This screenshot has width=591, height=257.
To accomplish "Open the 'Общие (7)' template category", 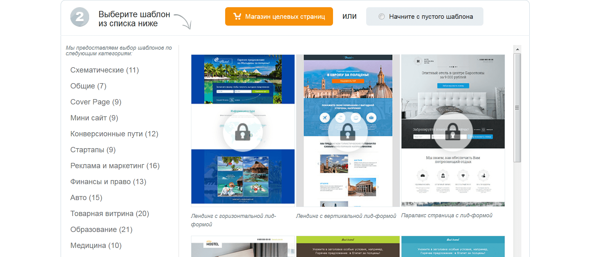I will [x=88, y=86].
